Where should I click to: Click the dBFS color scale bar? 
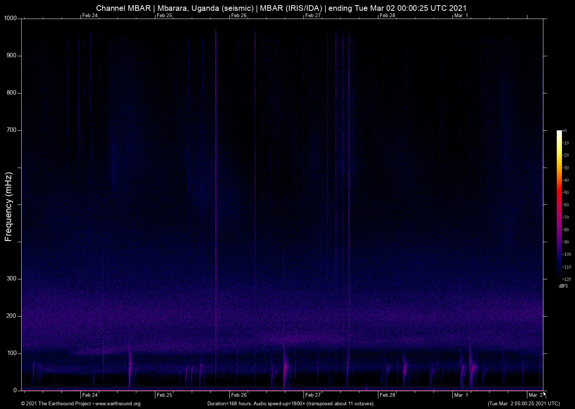[x=559, y=204]
